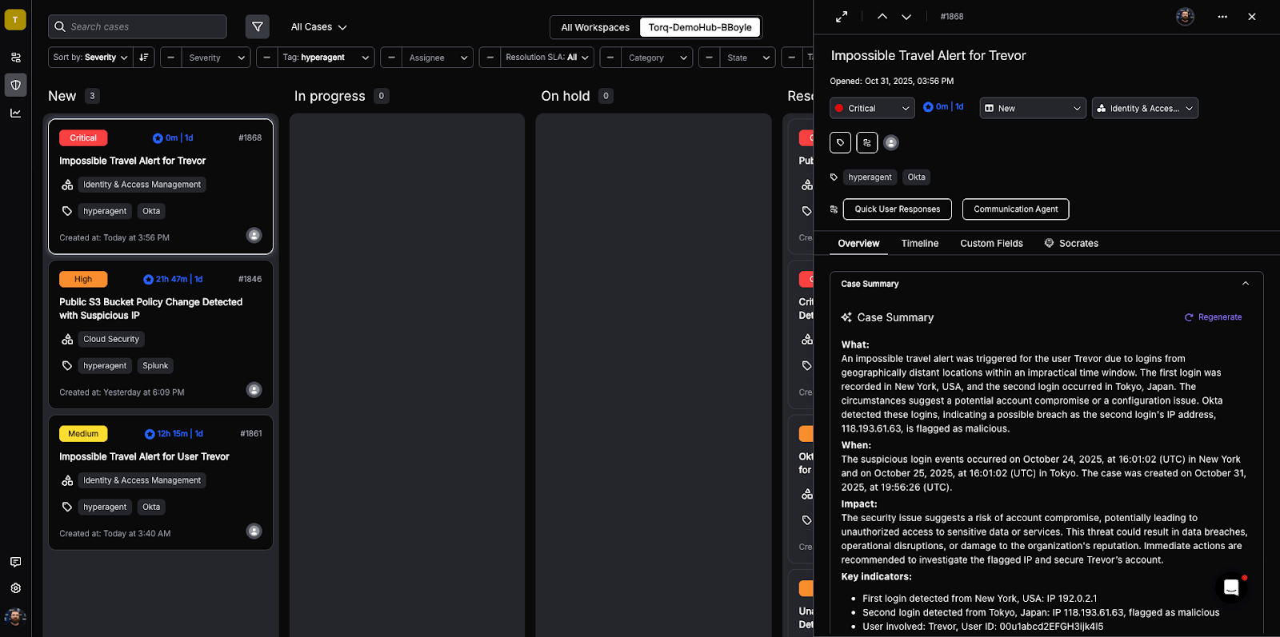Remove the Tag hyperagent filter with minus
This screenshot has width=1280, height=637.
click(x=267, y=58)
